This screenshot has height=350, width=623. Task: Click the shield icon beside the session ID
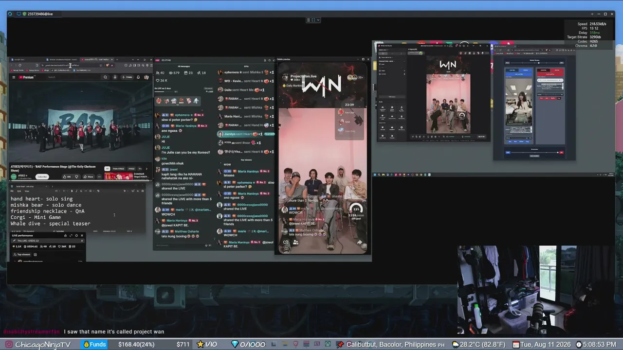[x=24, y=14]
